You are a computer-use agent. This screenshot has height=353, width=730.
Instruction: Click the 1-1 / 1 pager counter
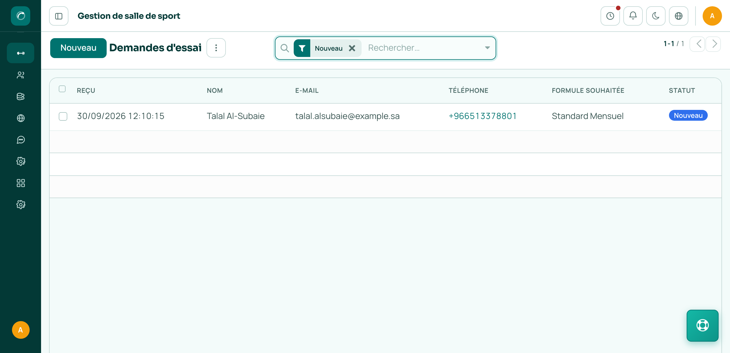pyautogui.click(x=674, y=44)
